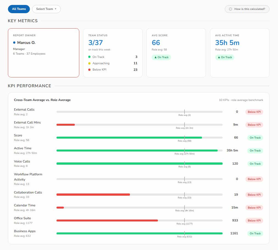Click the Office Suite red progress bar
Image resolution: width=278 pixels, height=250 pixels.
click(x=107, y=221)
